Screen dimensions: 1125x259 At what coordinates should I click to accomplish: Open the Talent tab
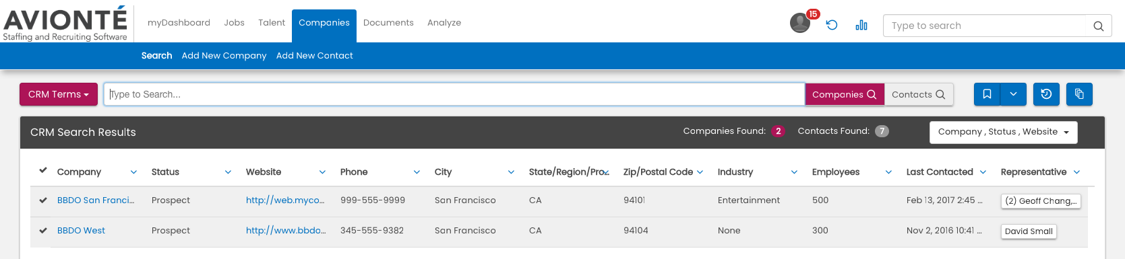(x=272, y=23)
